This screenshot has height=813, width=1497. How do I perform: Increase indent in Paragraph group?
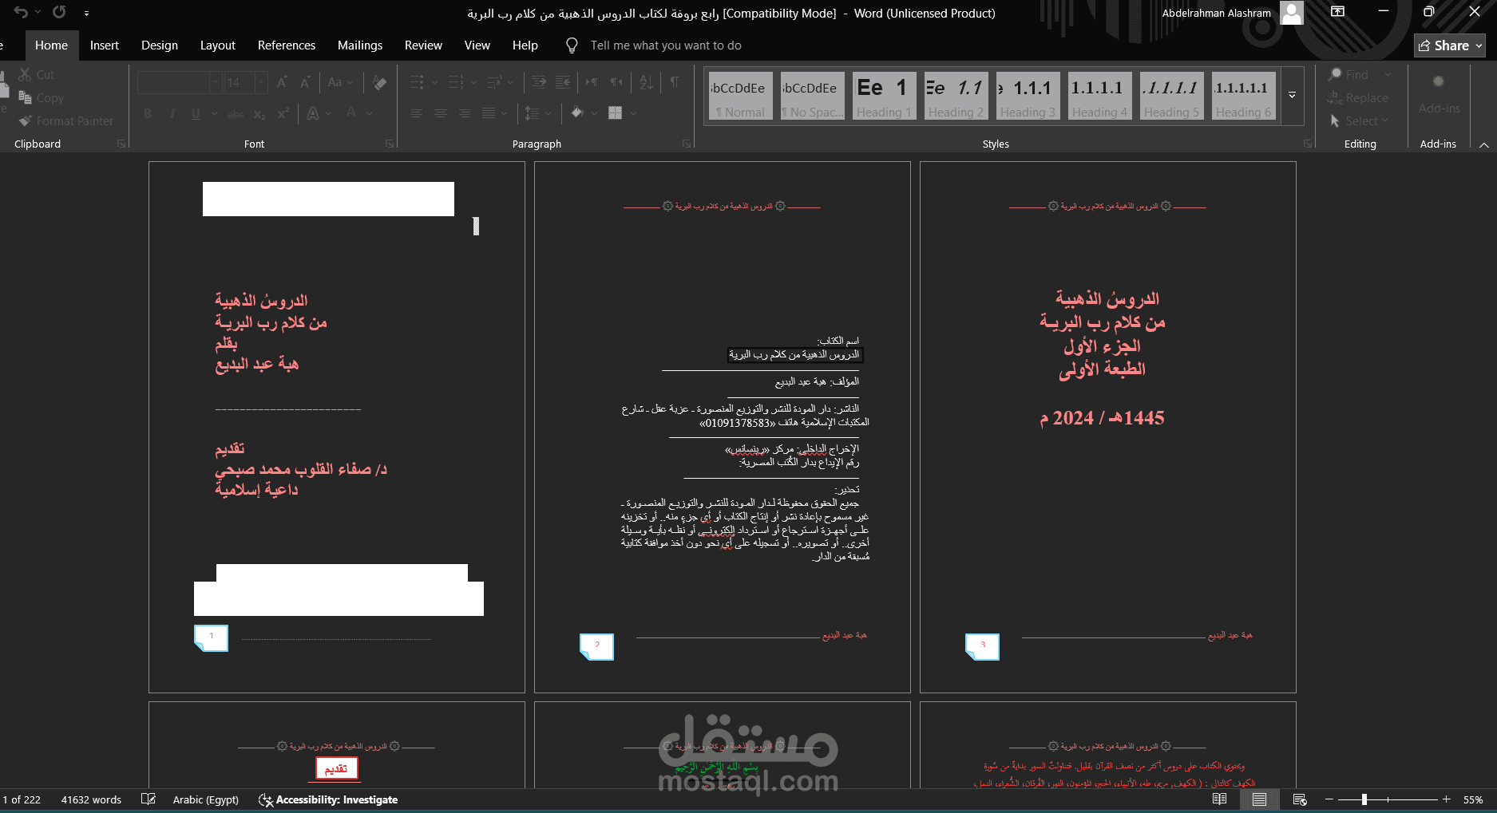tap(563, 82)
